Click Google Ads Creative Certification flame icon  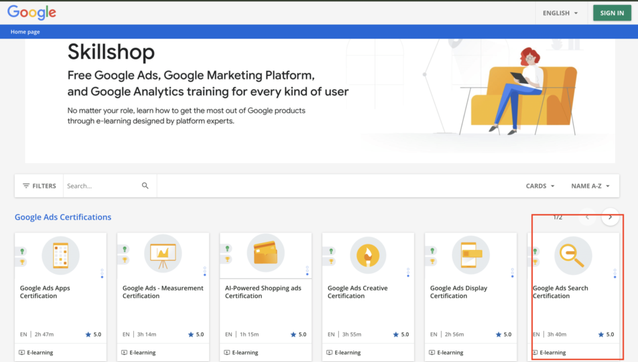[x=368, y=256]
